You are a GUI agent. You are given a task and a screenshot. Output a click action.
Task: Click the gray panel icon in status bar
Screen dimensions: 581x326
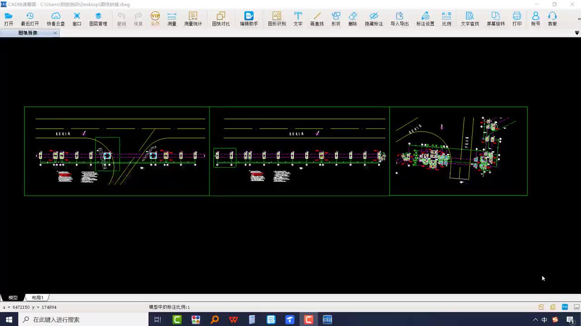[x=576, y=307]
